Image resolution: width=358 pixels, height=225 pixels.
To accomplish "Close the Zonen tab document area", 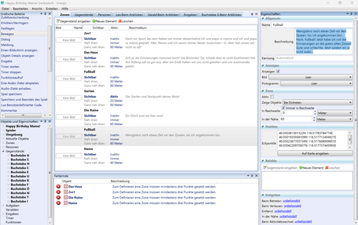I will 257,14.
